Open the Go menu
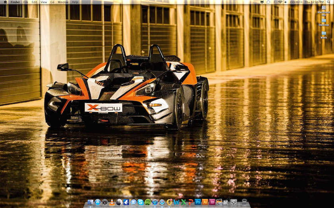 coord(52,2)
